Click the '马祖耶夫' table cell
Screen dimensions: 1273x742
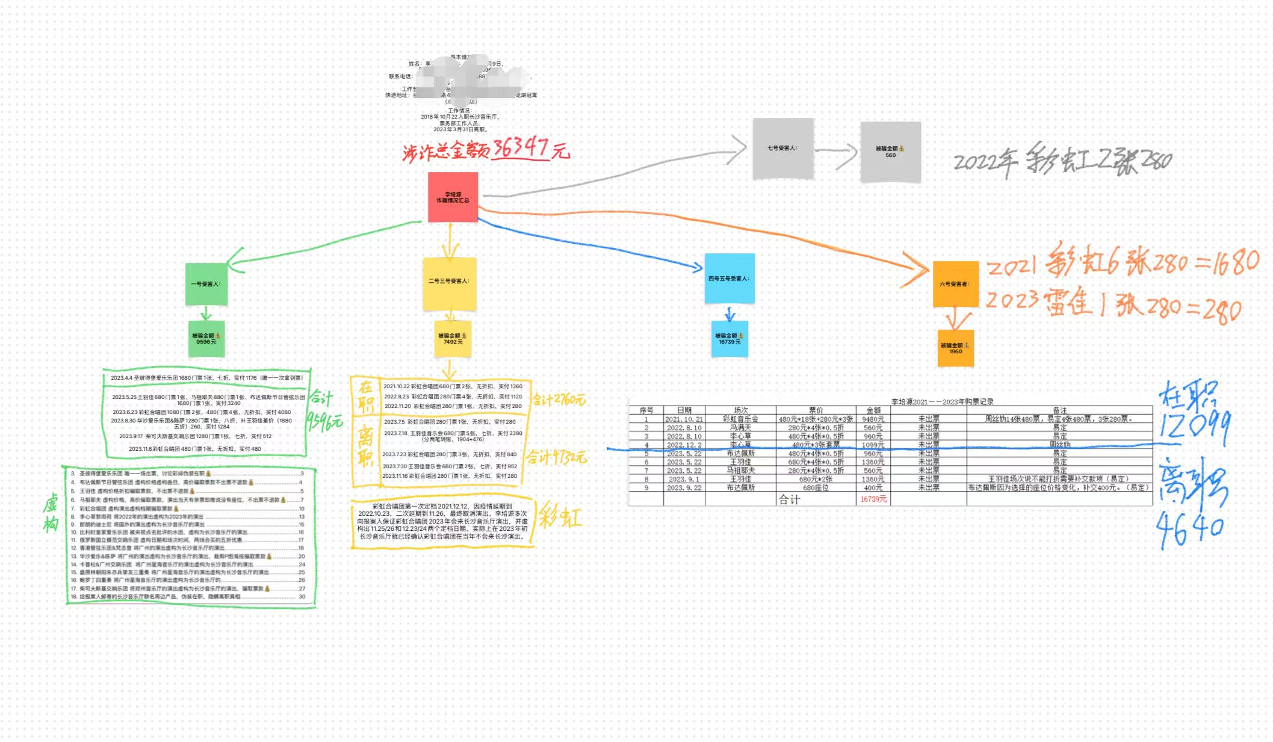(x=740, y=471)
